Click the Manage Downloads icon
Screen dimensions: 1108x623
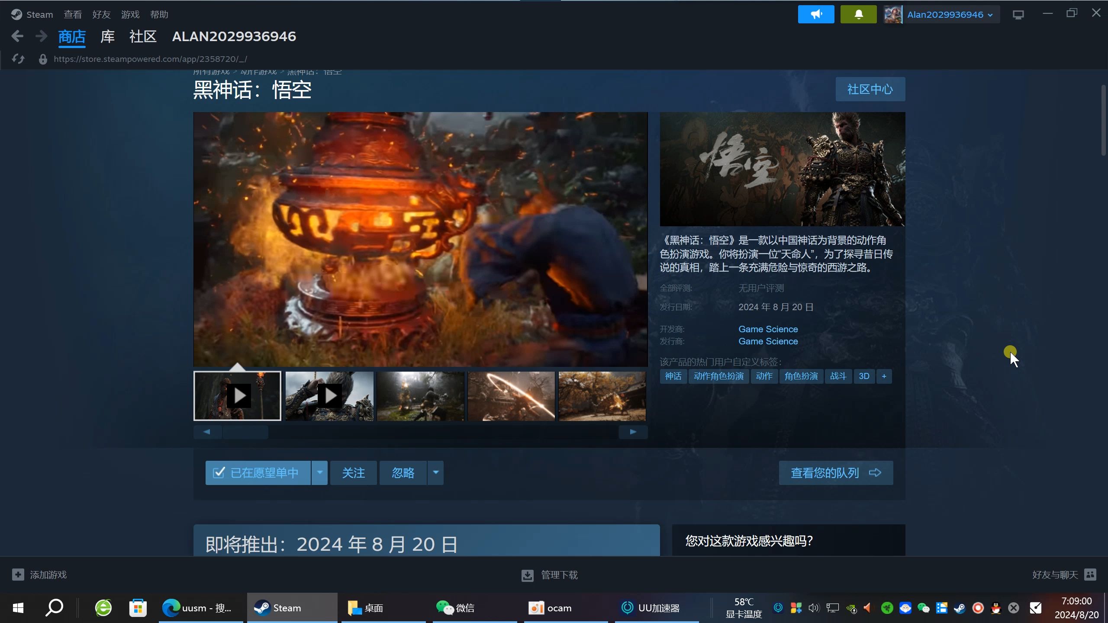[x=527, y=575]
